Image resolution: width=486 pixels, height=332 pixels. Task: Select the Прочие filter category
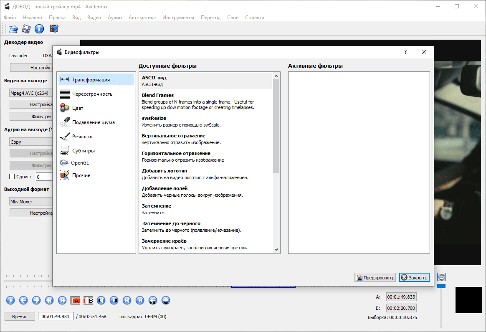point(96,175)
